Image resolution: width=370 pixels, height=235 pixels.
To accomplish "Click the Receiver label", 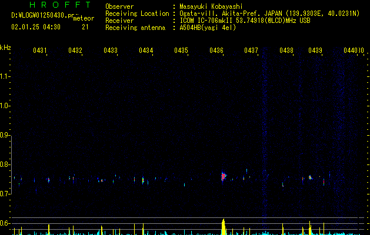I will [119, 21].
